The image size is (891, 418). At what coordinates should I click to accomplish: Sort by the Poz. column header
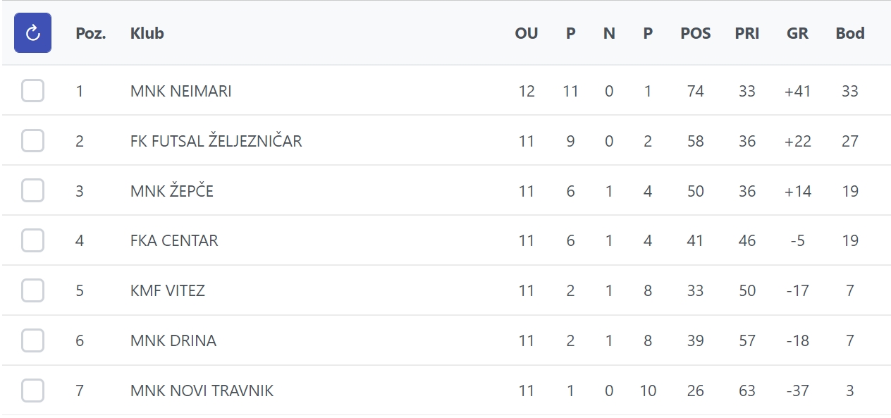(x=91, y=33)
